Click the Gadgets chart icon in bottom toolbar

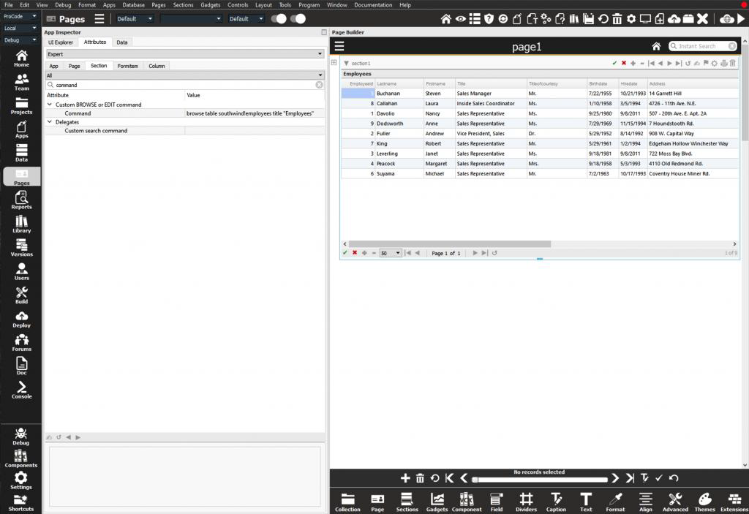[x=437, y=501]
